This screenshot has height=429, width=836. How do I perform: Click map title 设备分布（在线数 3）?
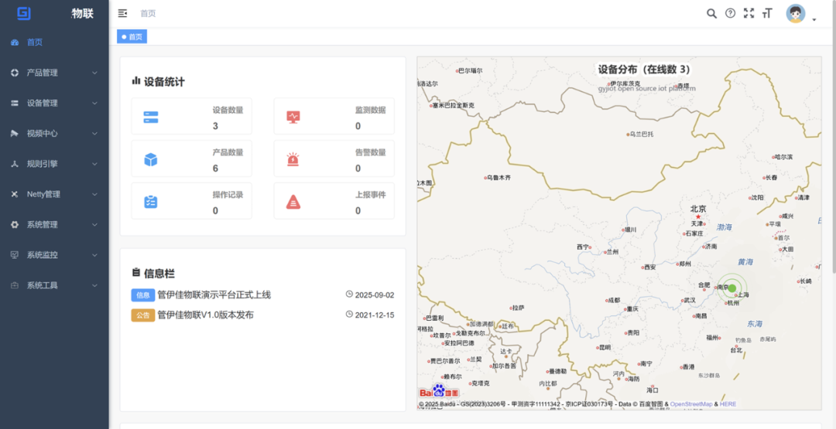tap(643, 70)
